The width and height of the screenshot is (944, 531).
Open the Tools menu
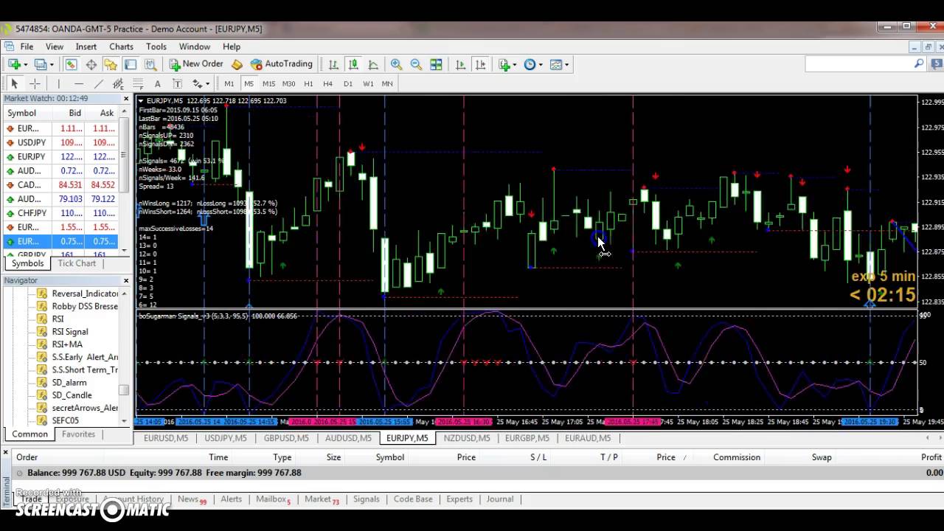coord(156,46)
